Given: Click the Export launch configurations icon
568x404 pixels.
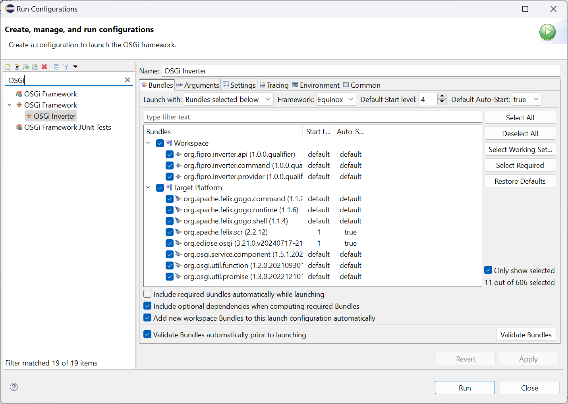Looking at the screenshot, I should pos(26,67).
